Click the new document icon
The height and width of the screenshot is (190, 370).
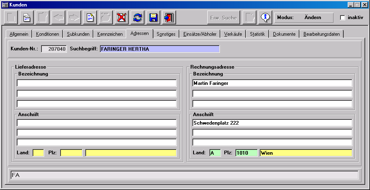[90, 17]
